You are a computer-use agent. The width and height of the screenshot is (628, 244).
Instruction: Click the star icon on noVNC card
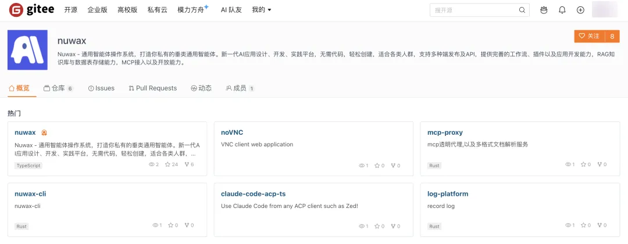click(377, 166)
